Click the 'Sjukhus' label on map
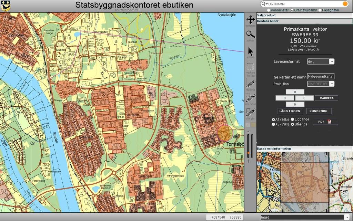Image resolution: width=353 pixels, height=221 pixels. click(61, 50)
